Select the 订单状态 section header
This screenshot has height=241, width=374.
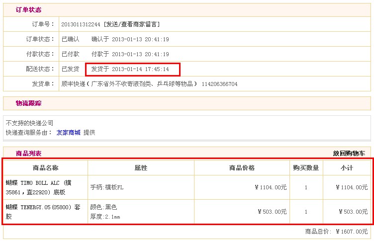tap(28, 10)
